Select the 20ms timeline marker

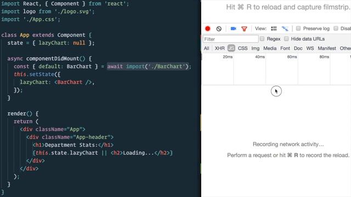point(228,57)
